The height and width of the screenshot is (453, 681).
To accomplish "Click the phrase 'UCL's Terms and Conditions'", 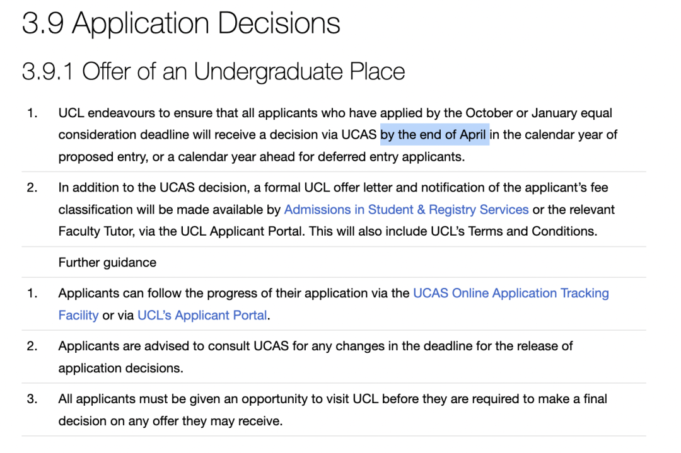I will click(x=514, y=231).
